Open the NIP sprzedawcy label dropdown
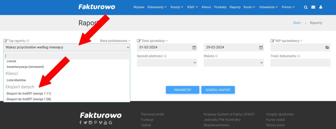 click(x=289, y=41)
